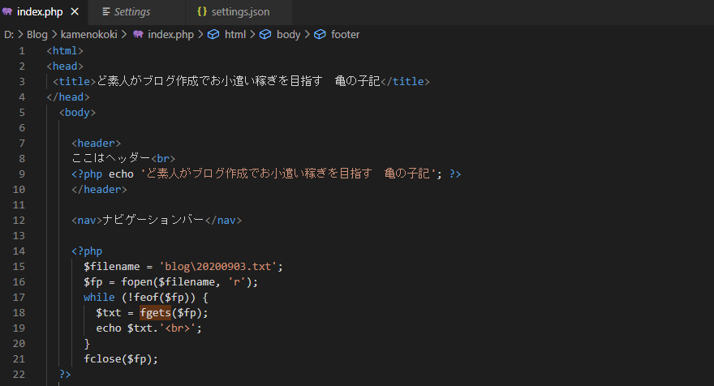Click the 'blog\20200903.txt' string

(x=218, y=267)
